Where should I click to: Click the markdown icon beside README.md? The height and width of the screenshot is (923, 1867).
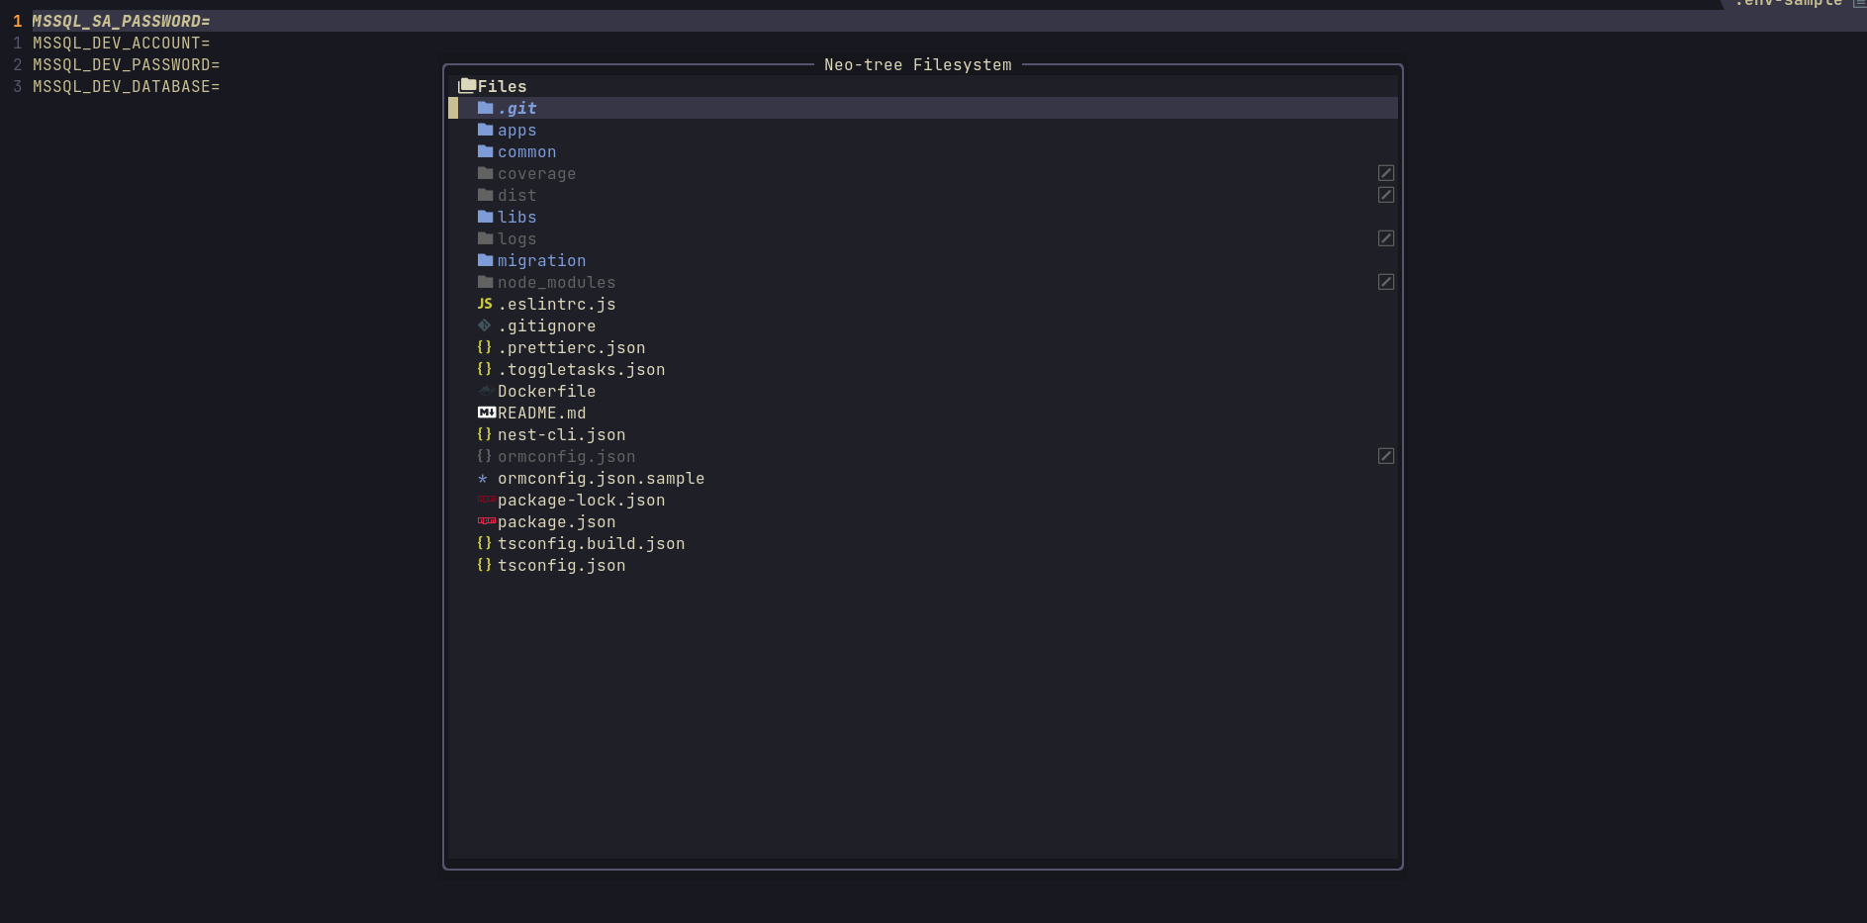pyautogui.click(x=487, y=413)
